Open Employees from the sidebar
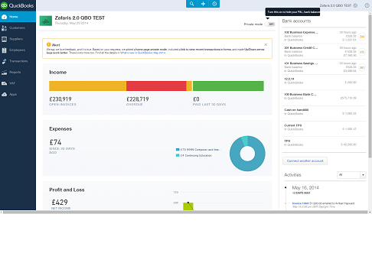 (18, 50)
